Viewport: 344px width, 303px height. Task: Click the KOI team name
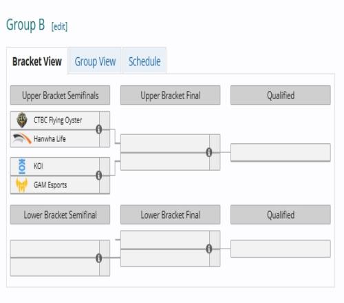pos(39,166)
